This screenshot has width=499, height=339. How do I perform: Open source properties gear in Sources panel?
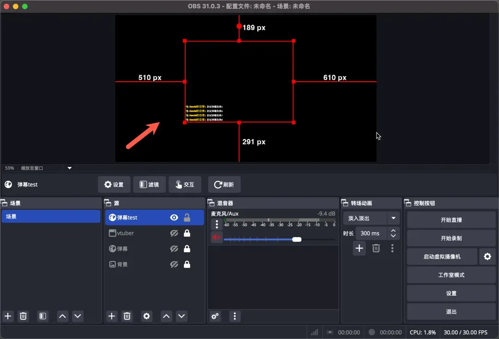click(x=146, y=316)
